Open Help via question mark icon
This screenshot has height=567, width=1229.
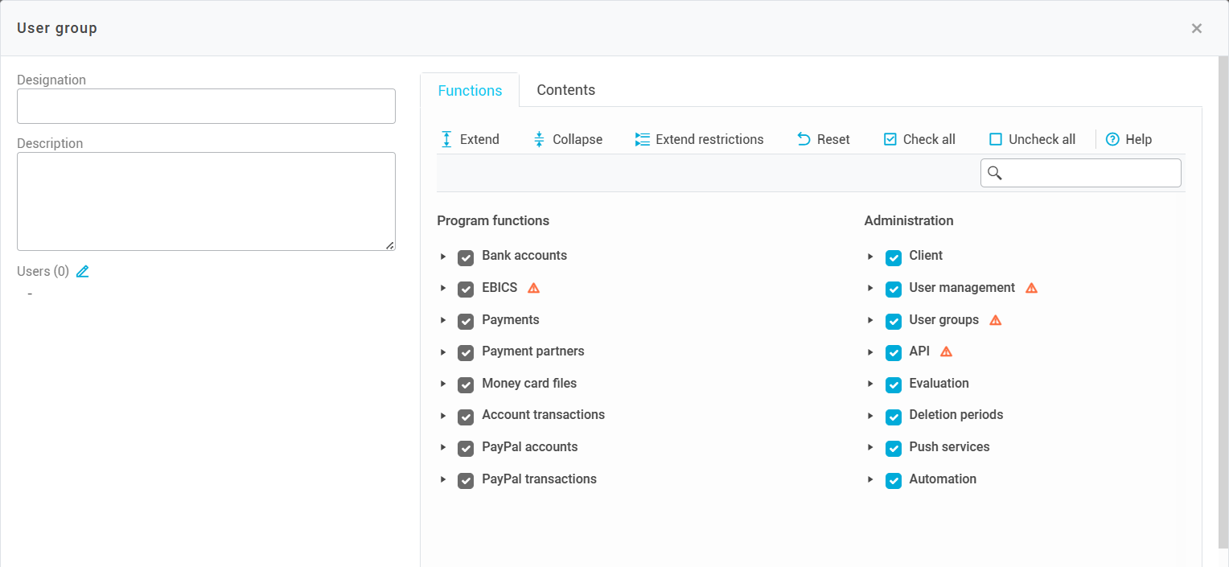coord(1112,139)
